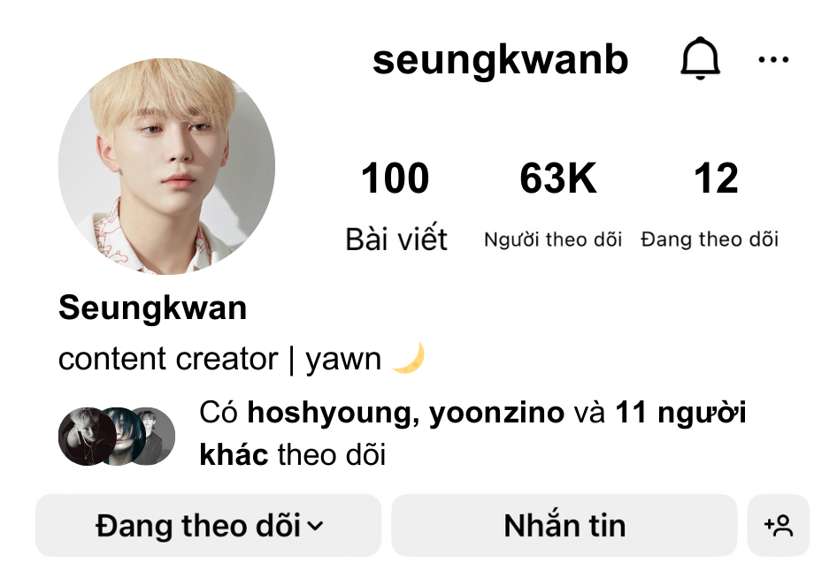Open the 'Nhắn tin' message button
837x578 pixels.
point(564,526)
